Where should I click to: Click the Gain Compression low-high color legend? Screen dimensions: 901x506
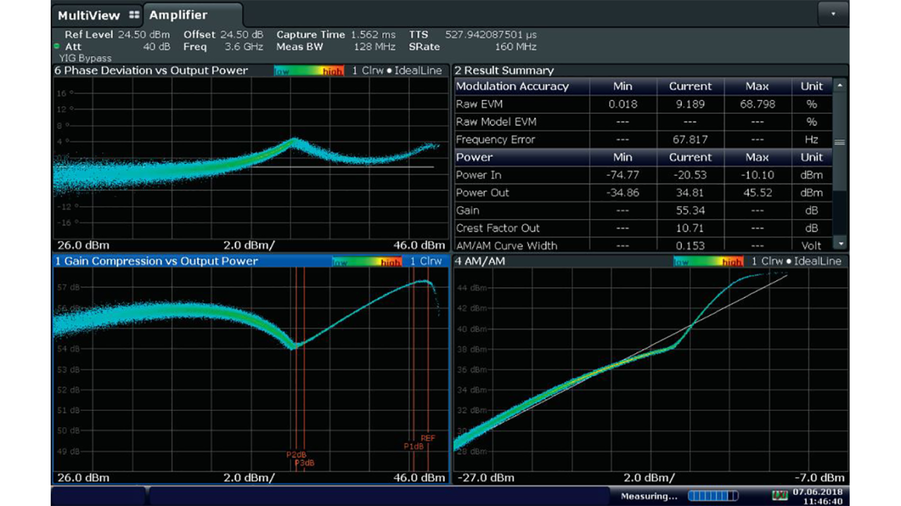[367, 261]
